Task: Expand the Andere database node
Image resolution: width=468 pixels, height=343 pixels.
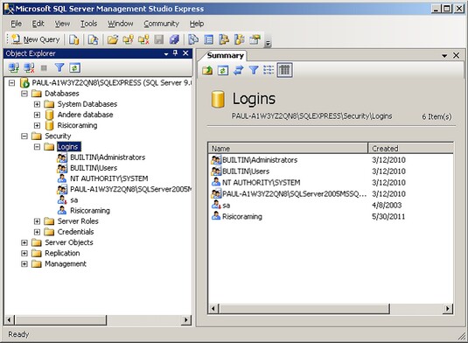Action: click(x=37, y=115)
